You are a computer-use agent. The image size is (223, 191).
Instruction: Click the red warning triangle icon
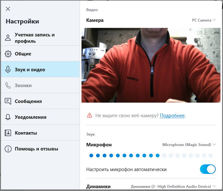click(x=89, y=115)
